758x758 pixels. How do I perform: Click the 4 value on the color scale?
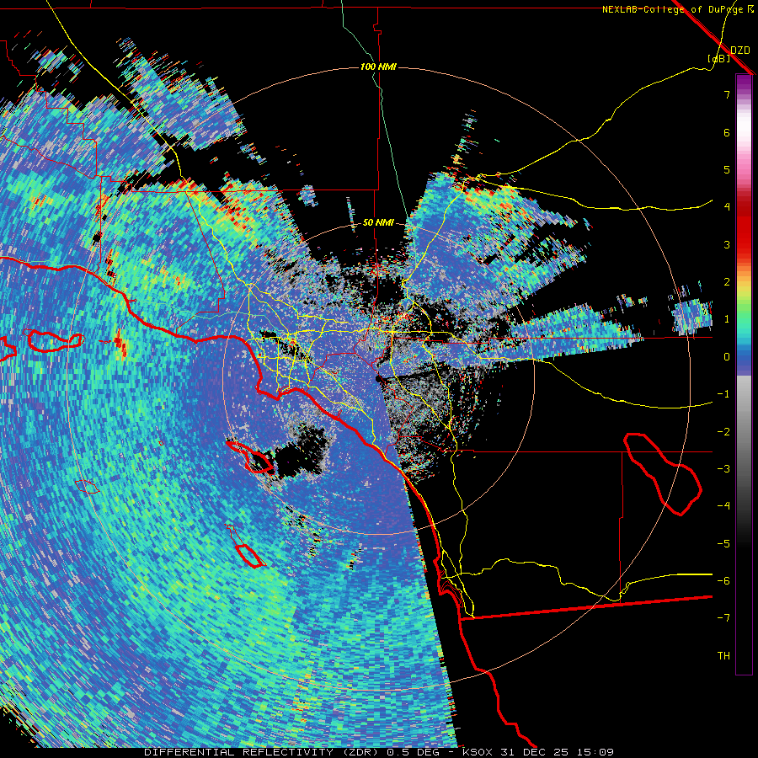click(x=727, y=207)
